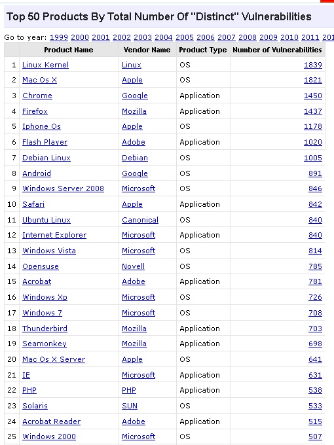The height and width of the screenshot is (445, 334).
Task: Go to year 2010
Action: pyautogui.click(x=289, y=37)
